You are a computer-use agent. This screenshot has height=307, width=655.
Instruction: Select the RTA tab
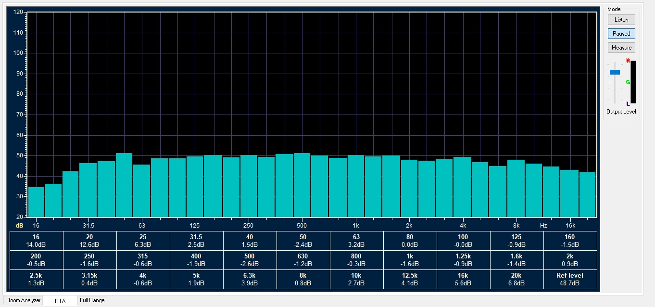point(60,301)
